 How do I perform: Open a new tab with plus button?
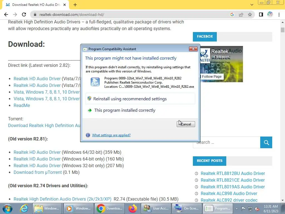(x=75, y=5)
